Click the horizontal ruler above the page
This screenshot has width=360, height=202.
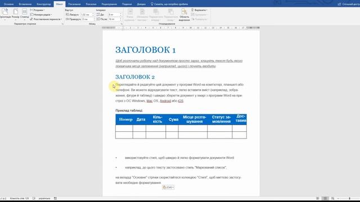pos(181,27)
